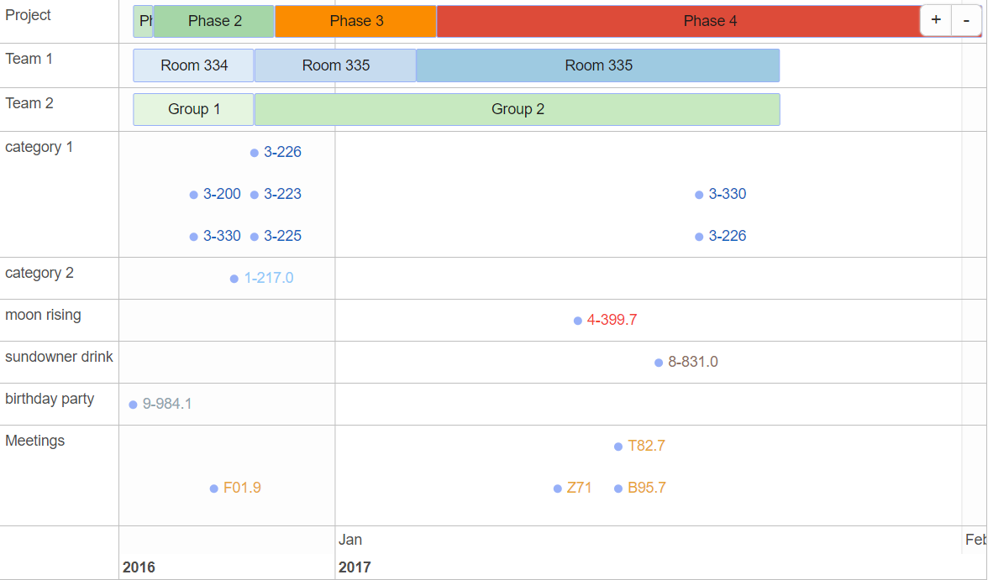Click the Room 334 block in Team 1
This screenshot has width=988, height=580.
[193, 65]
